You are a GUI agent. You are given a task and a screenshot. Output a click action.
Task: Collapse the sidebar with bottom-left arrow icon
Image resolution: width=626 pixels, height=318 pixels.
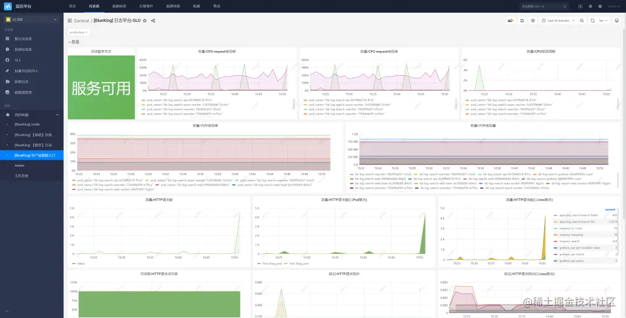[x=7, y=311]
